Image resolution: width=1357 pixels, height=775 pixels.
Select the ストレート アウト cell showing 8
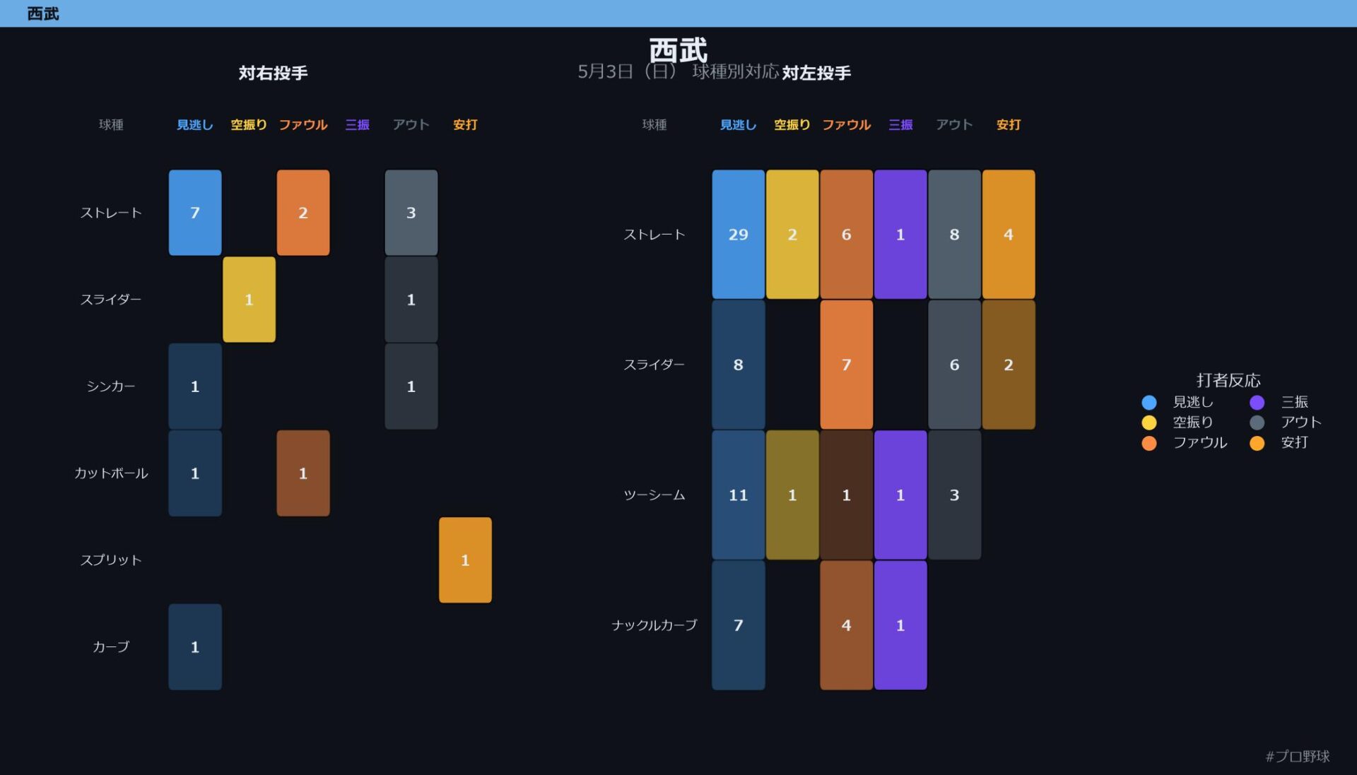[x=955, y=235]
